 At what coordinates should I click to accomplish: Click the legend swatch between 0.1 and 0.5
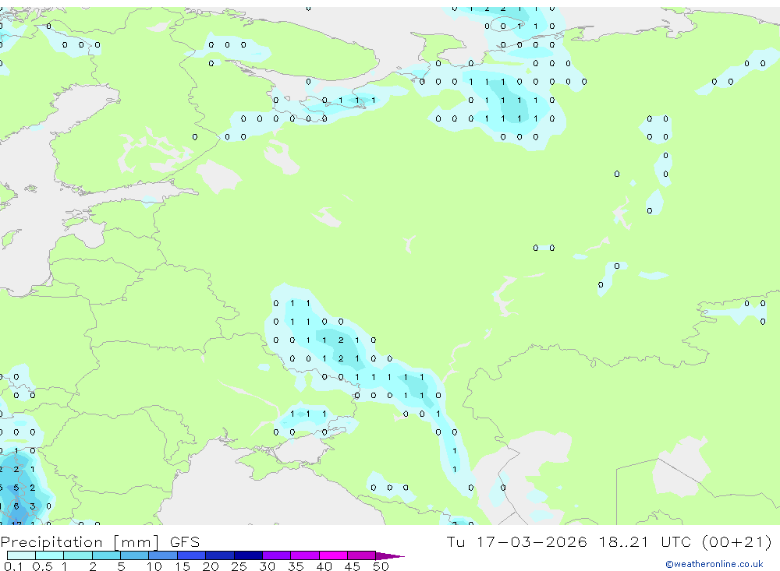tap(21, 555)
